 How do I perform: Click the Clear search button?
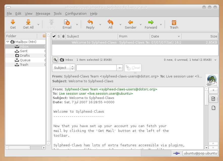(133, 68)
